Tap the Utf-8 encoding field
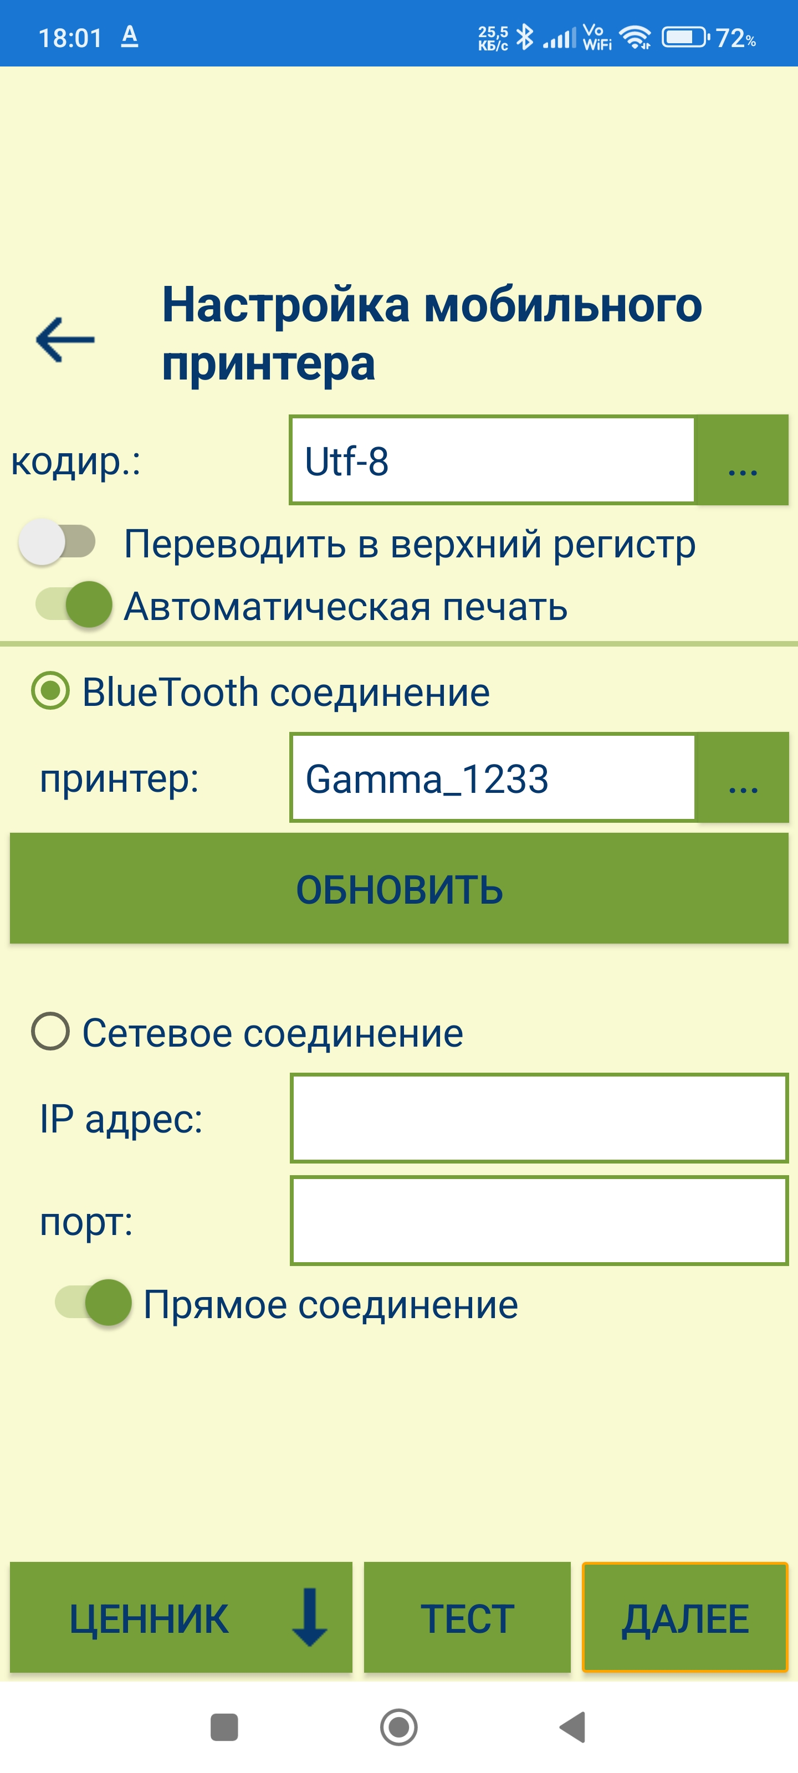Viewport: 798px width, 1773px height. [493, 460]
